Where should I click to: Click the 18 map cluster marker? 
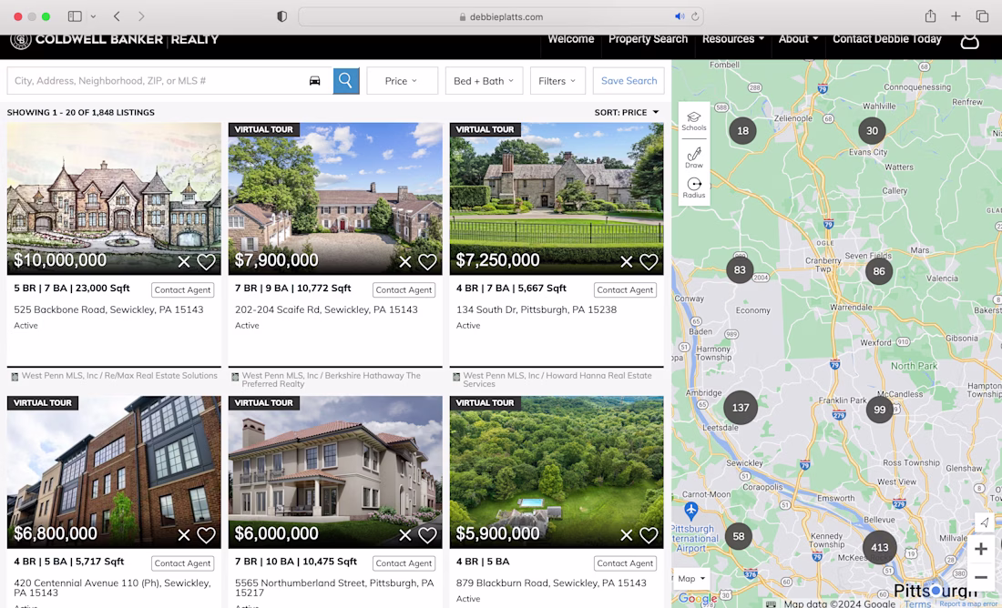pyautogui.click(x=742, y=131)
